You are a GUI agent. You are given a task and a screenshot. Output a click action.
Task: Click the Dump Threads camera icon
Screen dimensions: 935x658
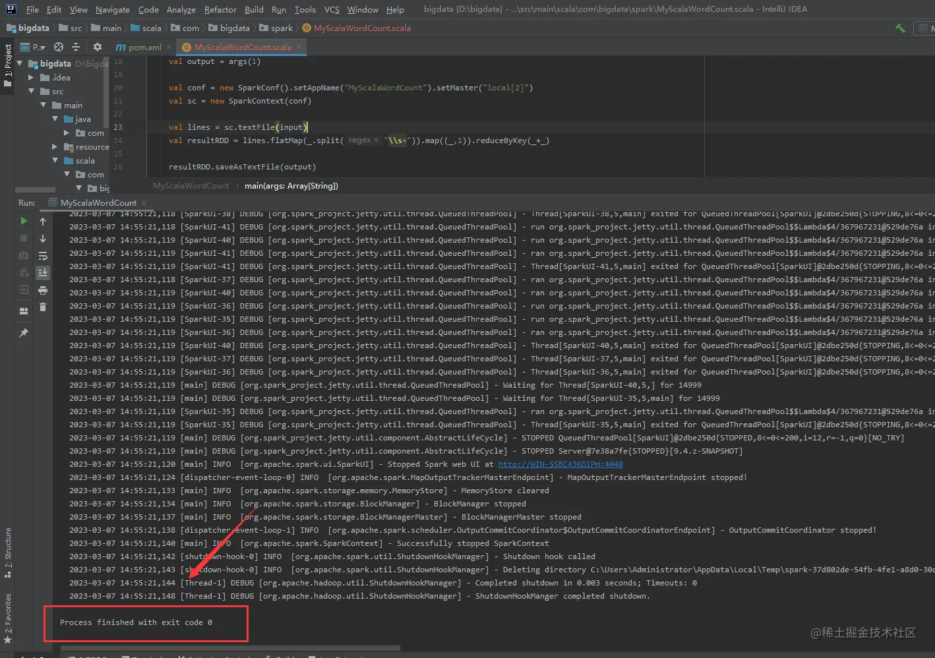pyautogui.click(x=24, y=255)
